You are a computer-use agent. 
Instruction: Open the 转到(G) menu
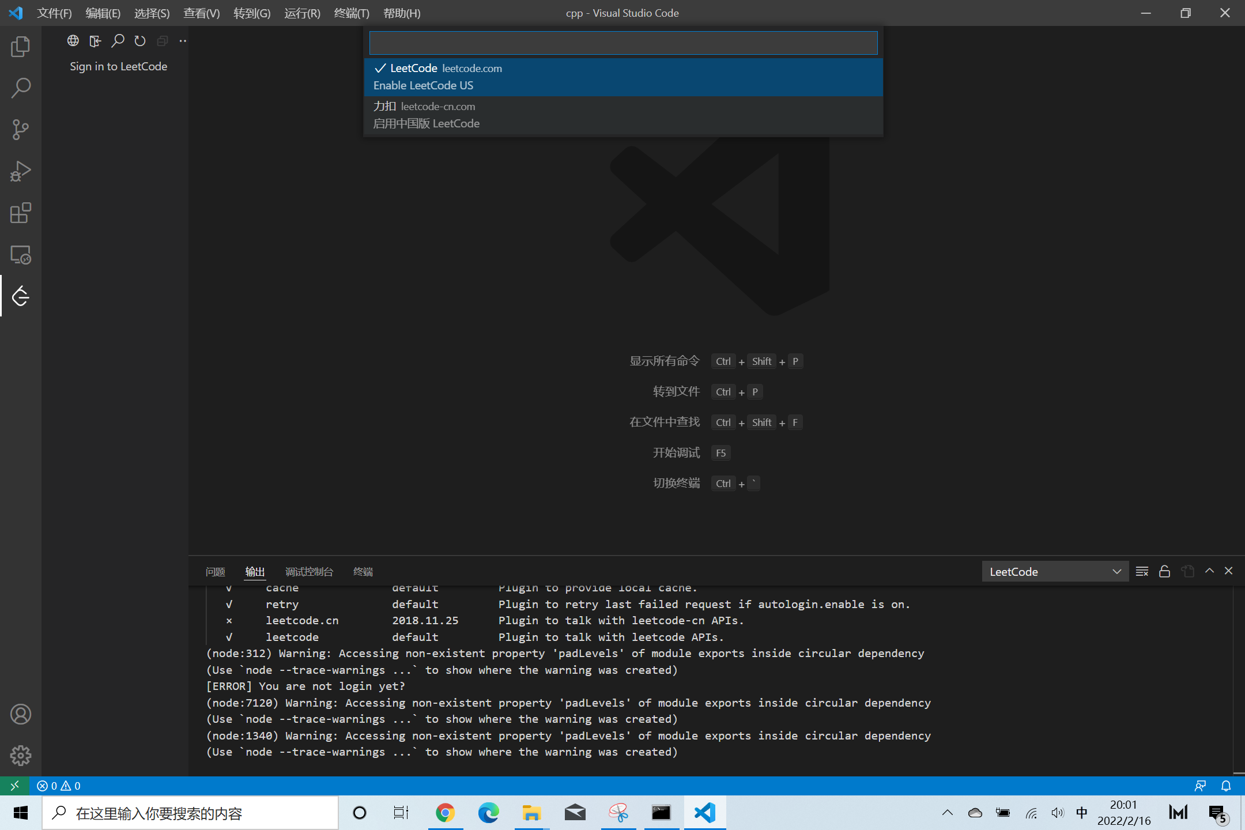(252, 13)
